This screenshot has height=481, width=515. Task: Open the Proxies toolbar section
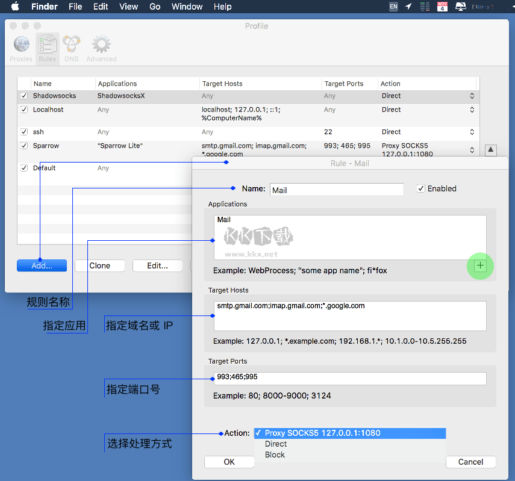coord(21,48)
